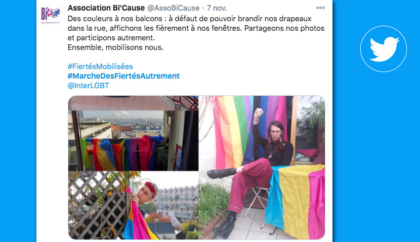420x242 pixels.
Task: Open the tweet's three-dot more menu
Action: 320,8
